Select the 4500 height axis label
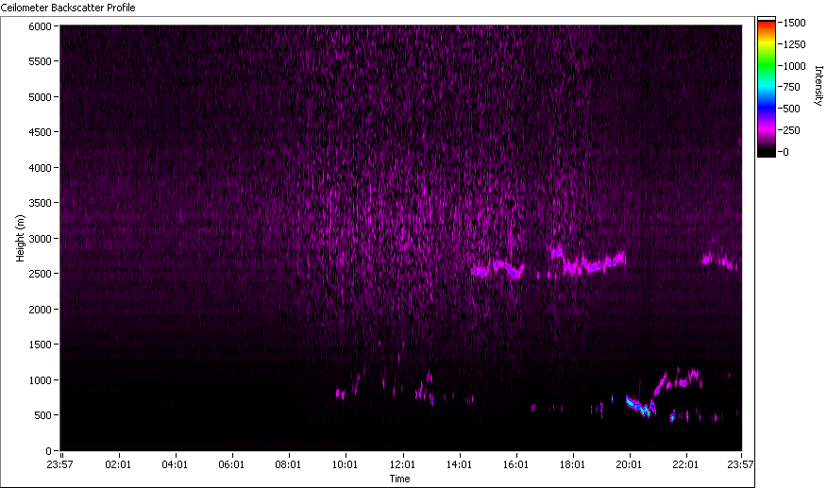This screenshot has width=827, height=488. coord(40,132)
